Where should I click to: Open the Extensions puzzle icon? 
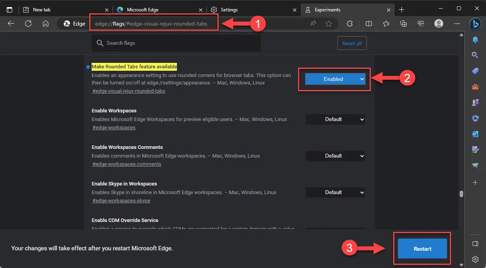click(350, 24)
